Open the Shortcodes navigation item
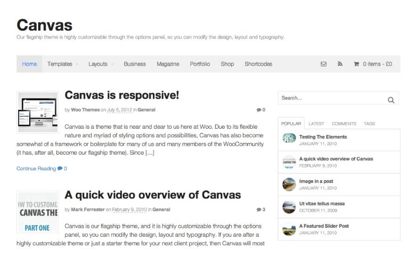 [258, 64]
